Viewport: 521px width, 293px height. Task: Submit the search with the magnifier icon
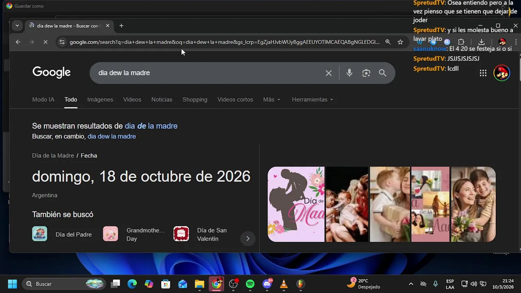tap(383, 73)
